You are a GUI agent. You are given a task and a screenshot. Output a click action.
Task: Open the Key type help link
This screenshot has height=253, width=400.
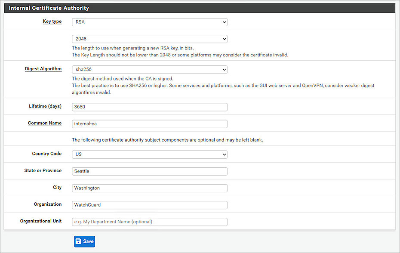click(x=52, y=21)
